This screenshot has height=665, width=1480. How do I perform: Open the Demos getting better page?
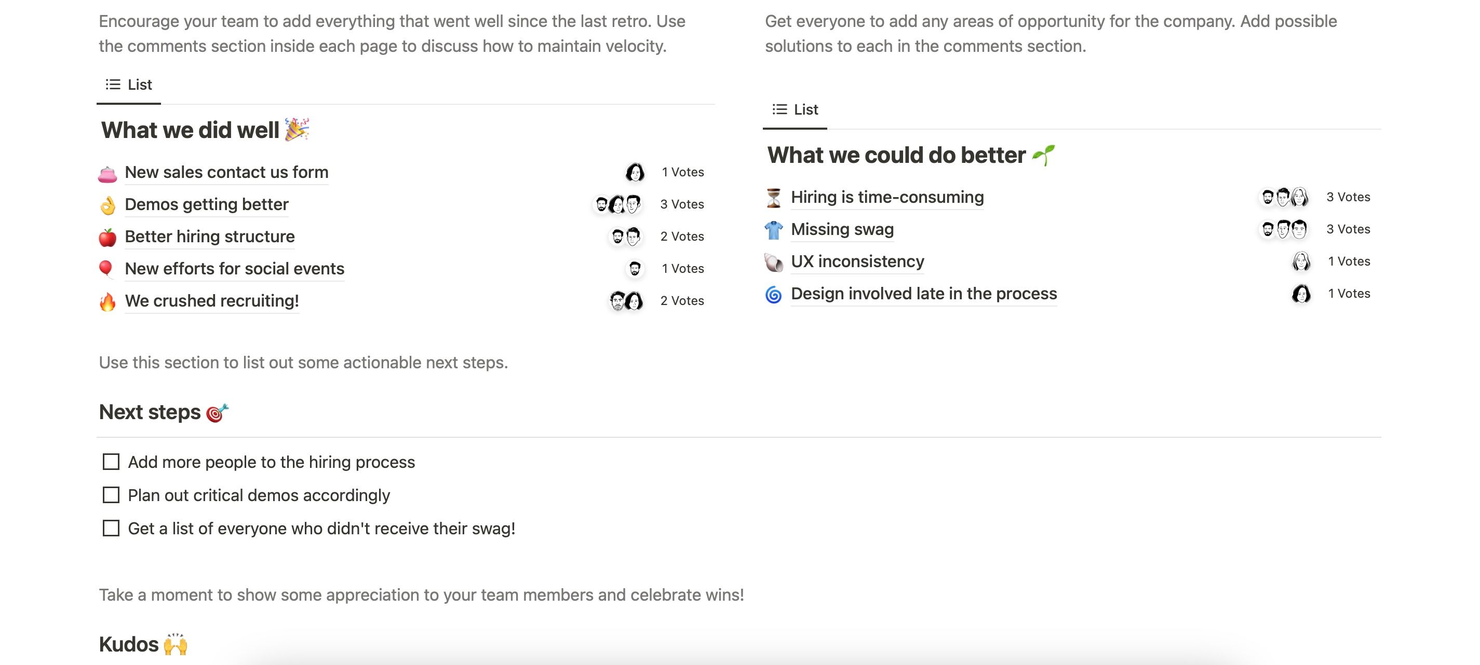click(206, 204)
